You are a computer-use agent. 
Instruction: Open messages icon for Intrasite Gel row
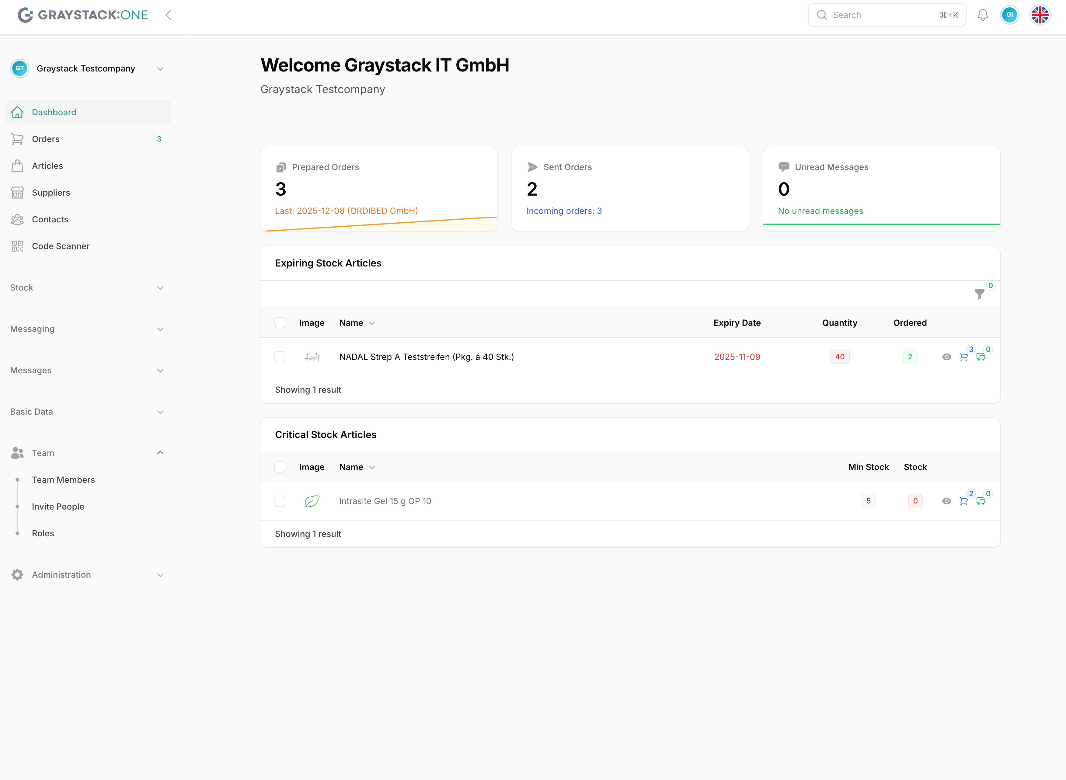tap(981, 501)
